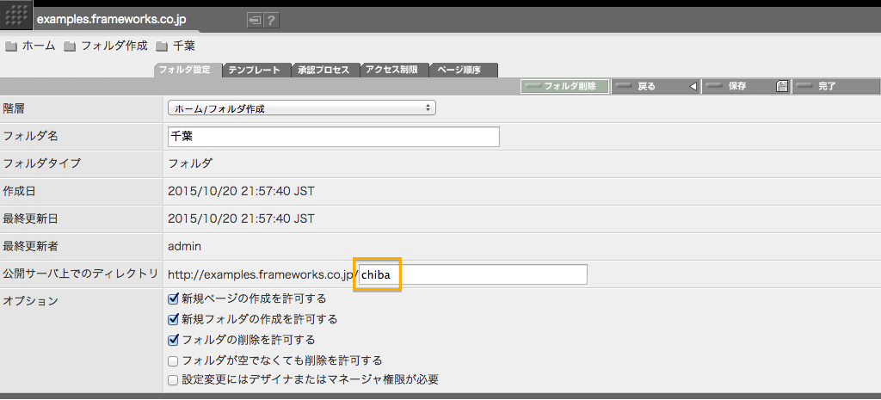Toggle 新規フォルダの作成を許可する checkbox
Viewport: 881px width, 400px height.
click(x=173, y=319)
